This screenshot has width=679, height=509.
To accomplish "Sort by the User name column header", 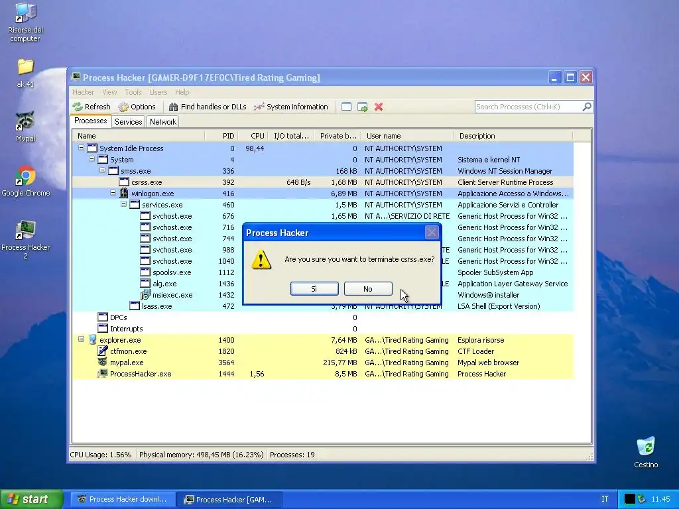I will (x=407, y=136).
